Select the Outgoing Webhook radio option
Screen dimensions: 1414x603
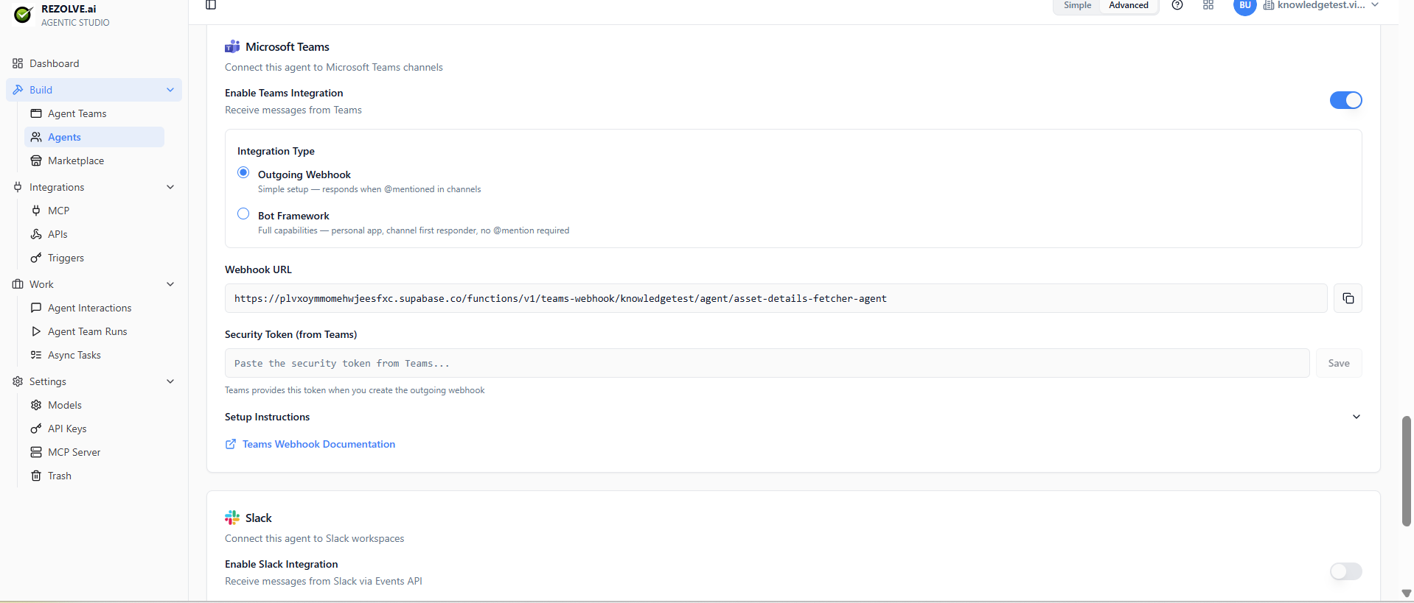coord(243,172)
